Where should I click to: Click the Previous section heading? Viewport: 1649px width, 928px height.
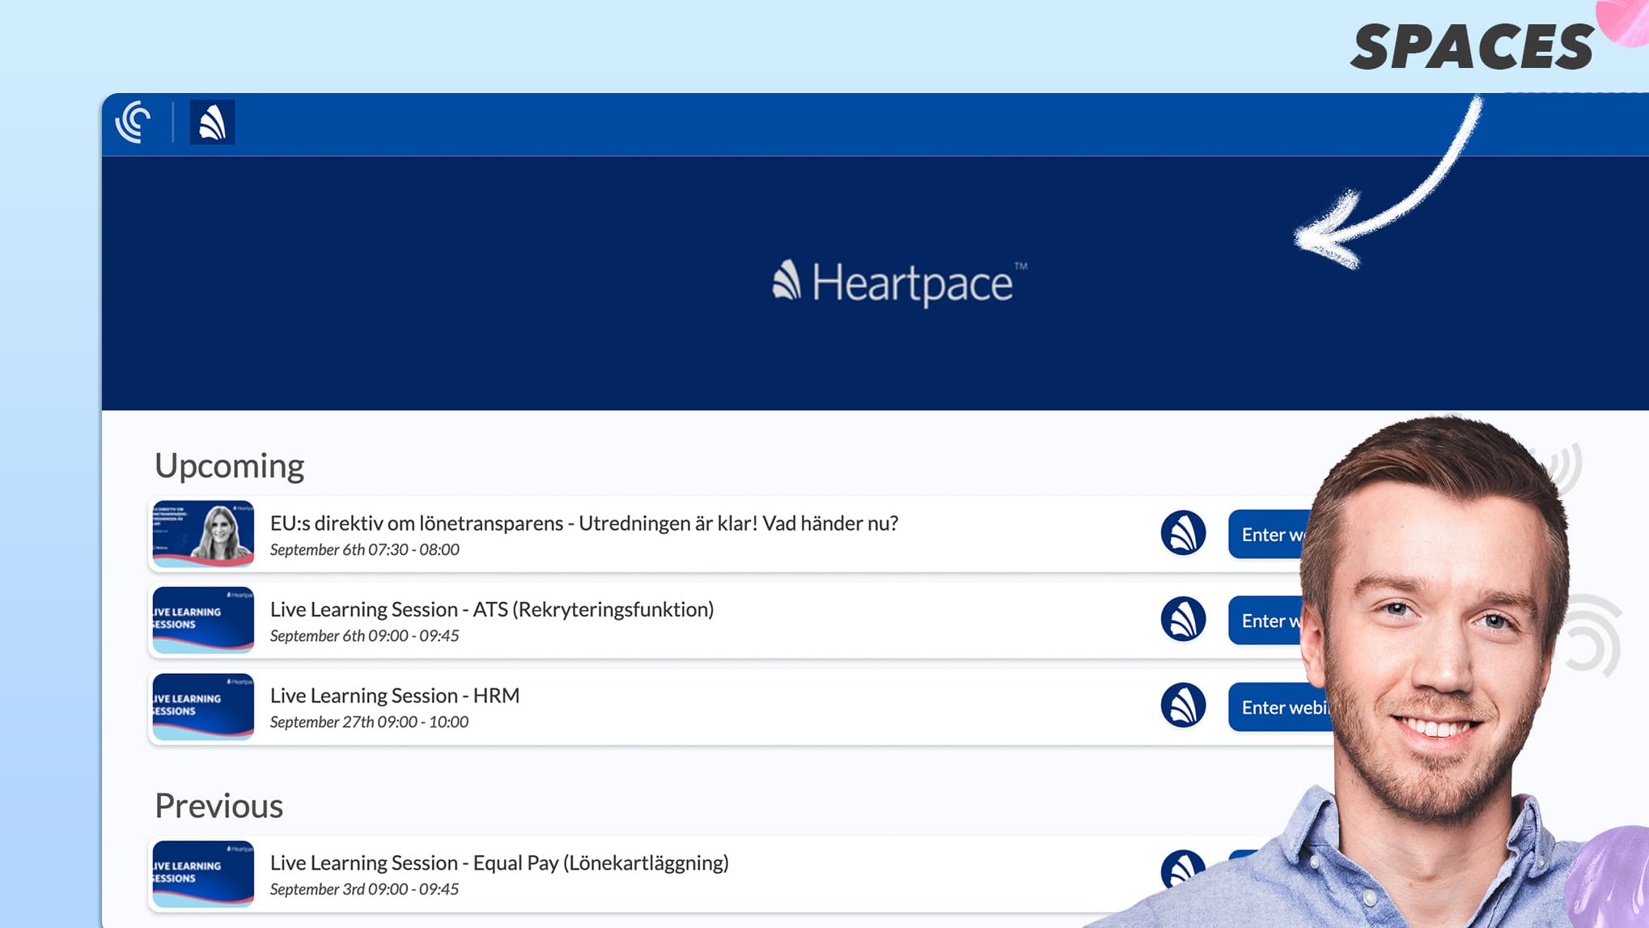click(x=218, y=806)
